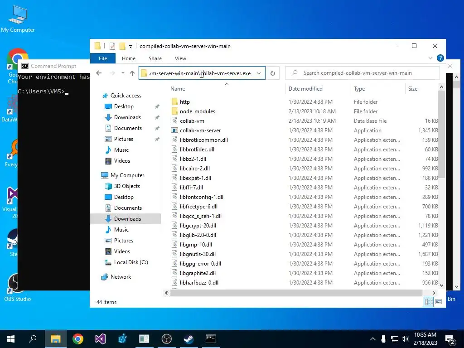This screenshot has width=464, height=348.
Task: Open Chrome from the taskbar
Action: click(78, 339)
